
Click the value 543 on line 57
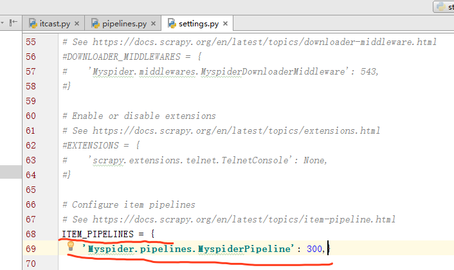(368, 71)
